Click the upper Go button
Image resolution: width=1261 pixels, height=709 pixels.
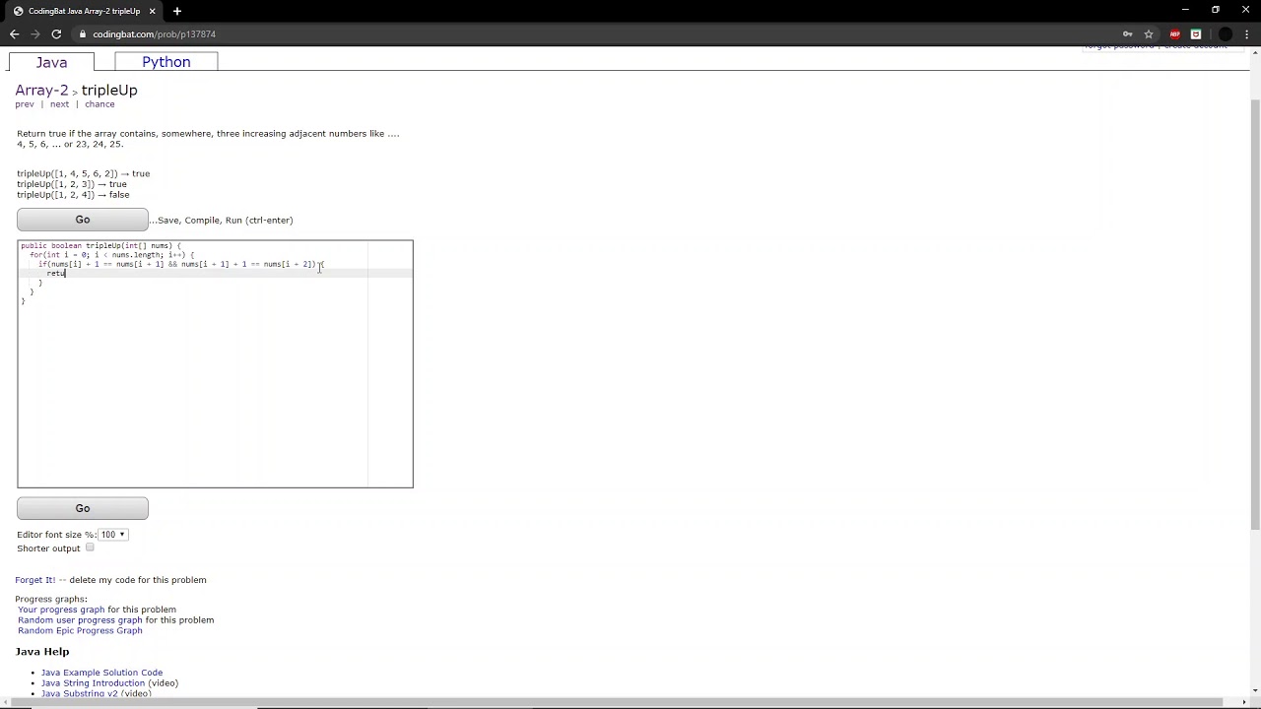83,220
